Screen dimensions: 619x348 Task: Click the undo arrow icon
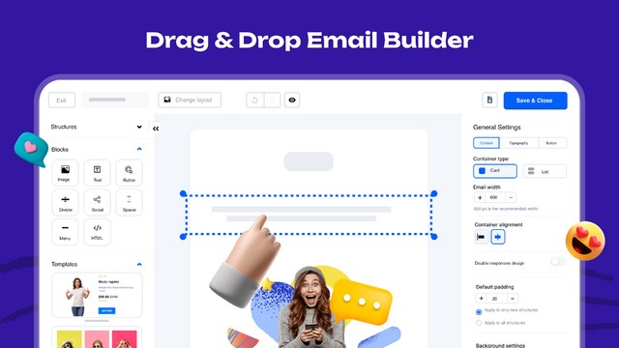pyautogui.click(x=255, y=101)
